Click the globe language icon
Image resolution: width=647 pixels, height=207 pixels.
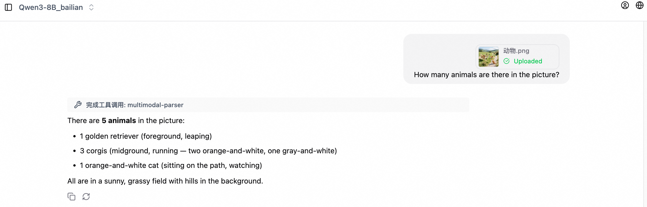[639, 5]
